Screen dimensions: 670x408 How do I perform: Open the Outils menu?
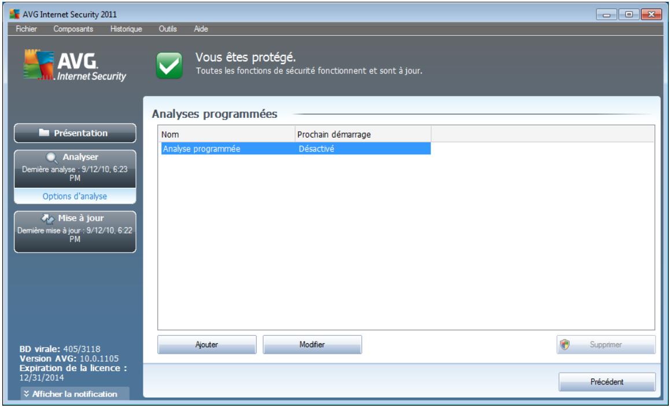[168, 29]
